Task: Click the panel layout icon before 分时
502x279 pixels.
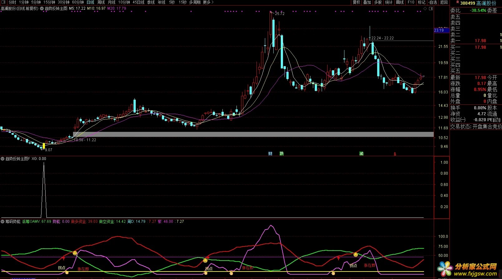Action: tap(4, 2)
